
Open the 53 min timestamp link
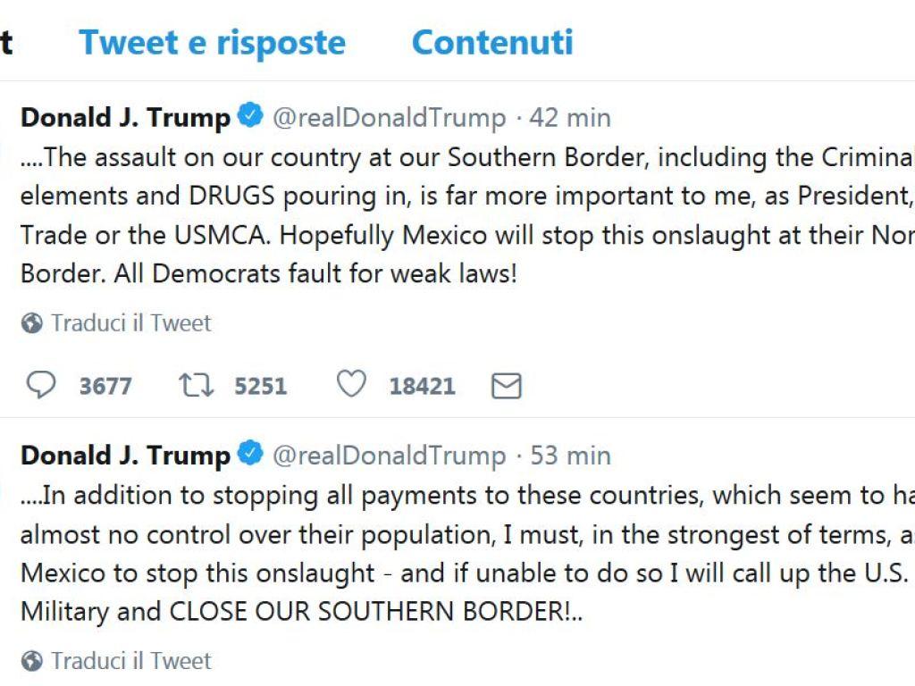571,456
